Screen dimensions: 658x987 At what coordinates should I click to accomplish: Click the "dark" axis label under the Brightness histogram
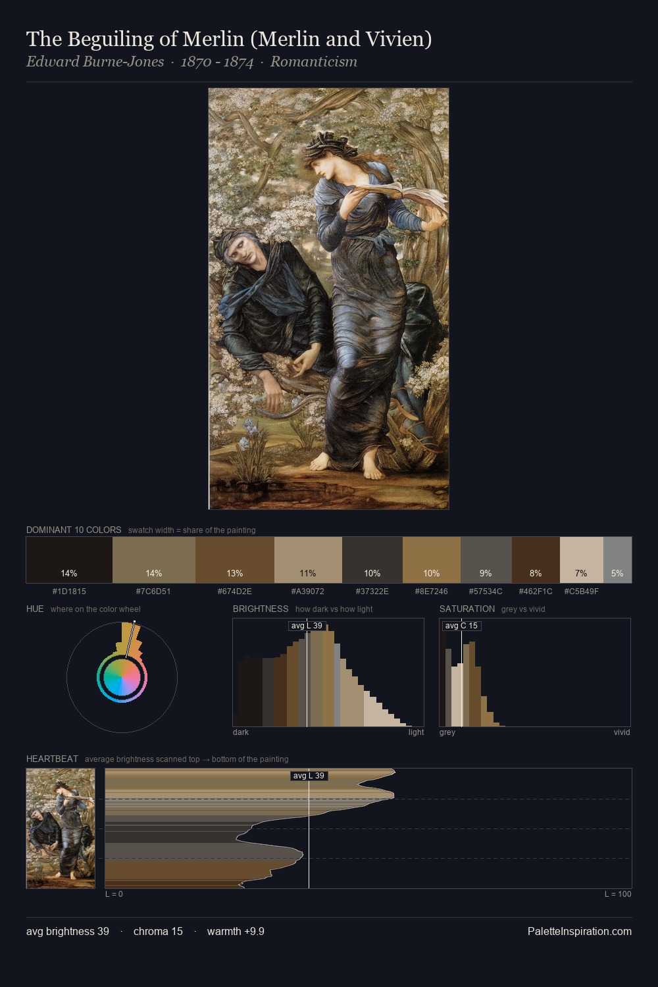coord(241,732)
